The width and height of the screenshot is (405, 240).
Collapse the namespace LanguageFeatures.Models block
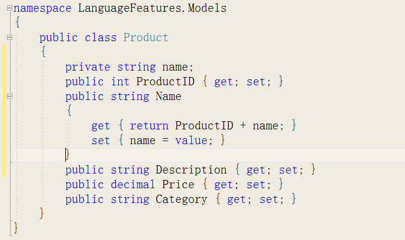(x=9, y=8)
